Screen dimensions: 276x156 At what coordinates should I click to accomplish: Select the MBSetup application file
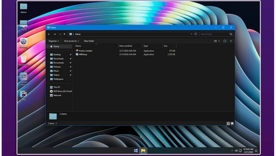coord(83,54)
